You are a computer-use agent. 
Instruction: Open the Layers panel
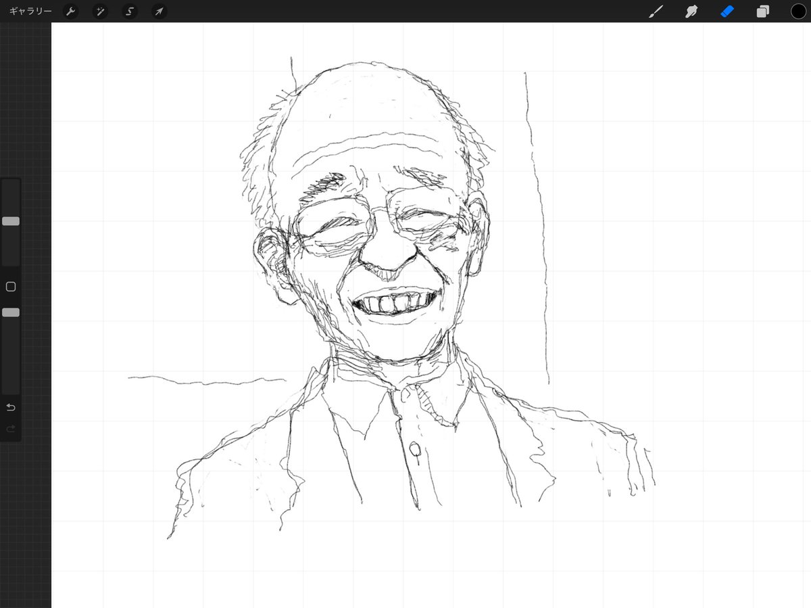(763, 11)
